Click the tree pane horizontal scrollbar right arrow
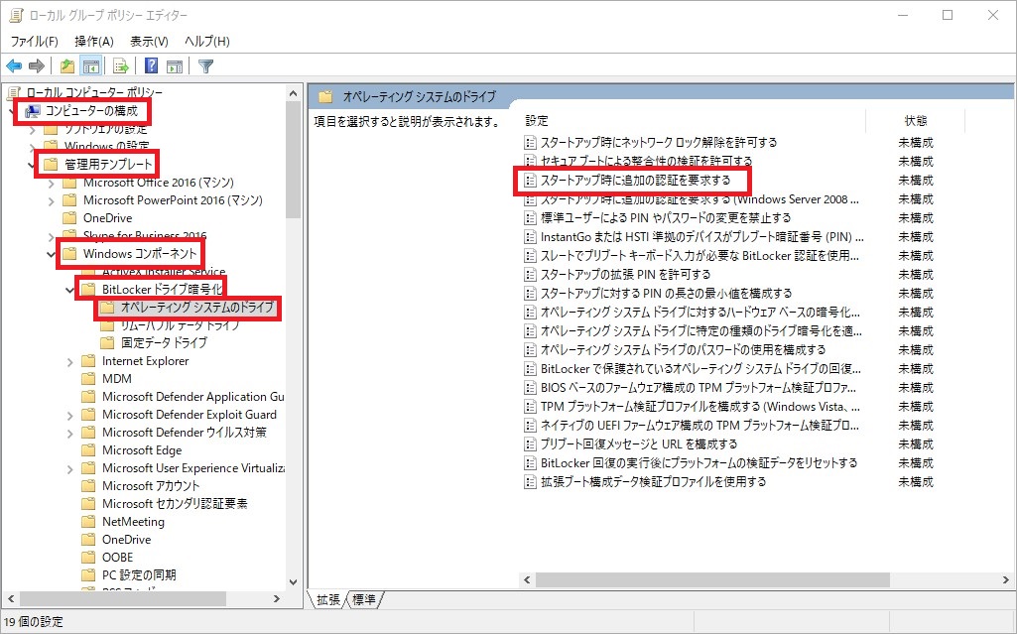The height and width of the screenshot is (634, 1017). (277, 598)
